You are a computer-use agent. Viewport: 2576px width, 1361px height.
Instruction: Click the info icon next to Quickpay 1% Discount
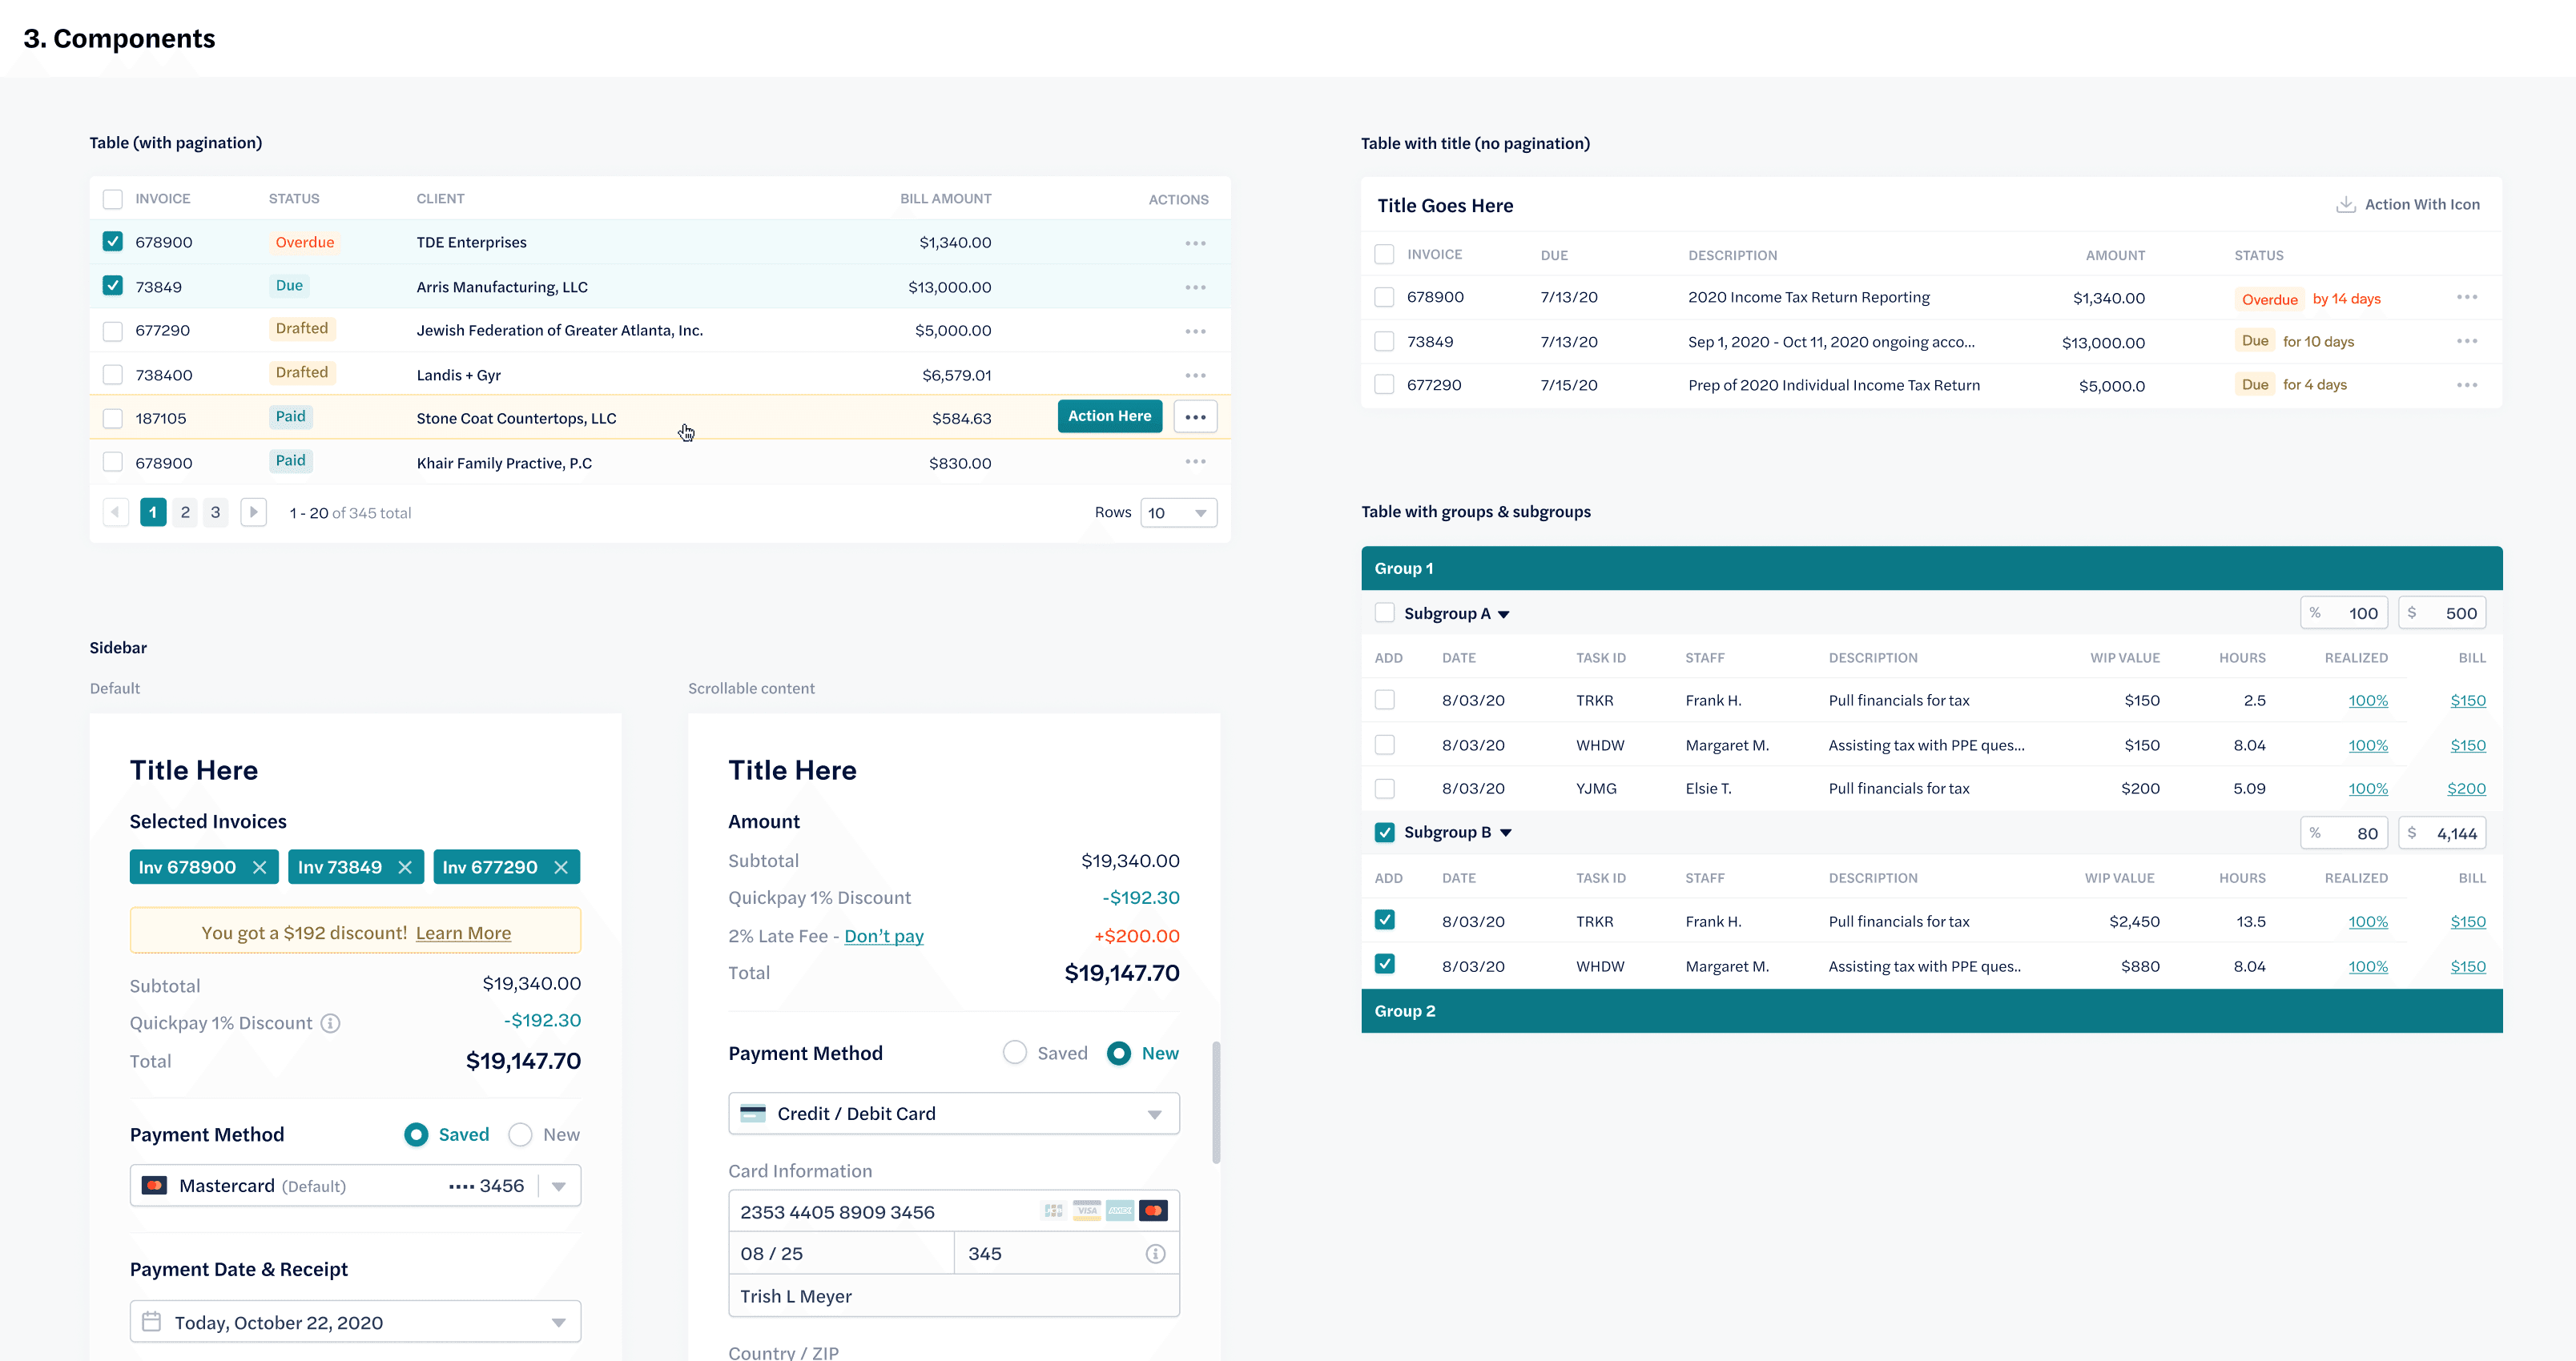(330, 1023)
